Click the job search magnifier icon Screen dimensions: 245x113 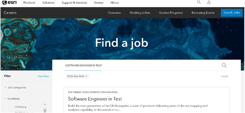pos(224,65)
